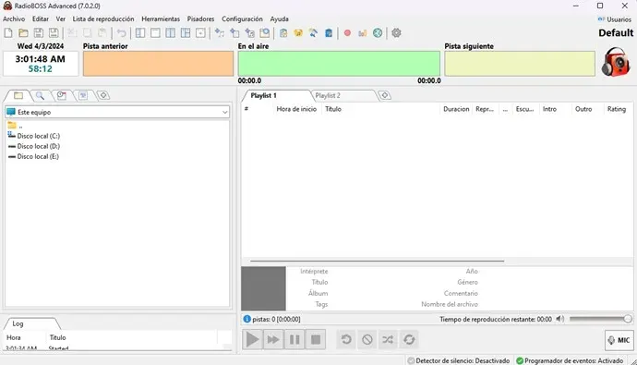Image resolution: width=637 pixels, height=365 pixels.
Task: Create a new playlist with the blank page icon
Action: click(8, 33)
